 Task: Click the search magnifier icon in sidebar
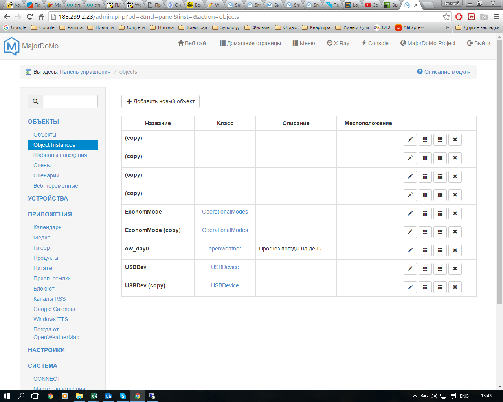35,101
